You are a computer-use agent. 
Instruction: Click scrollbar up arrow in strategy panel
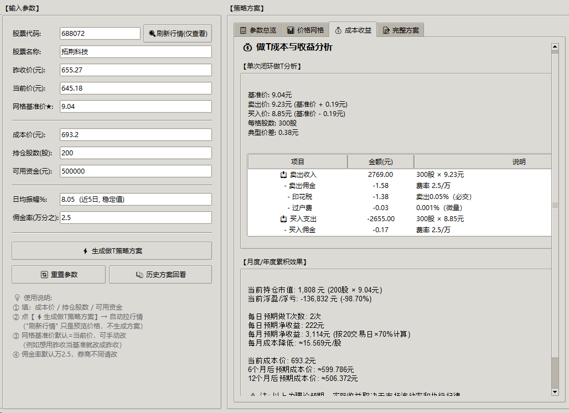(555, 47)
